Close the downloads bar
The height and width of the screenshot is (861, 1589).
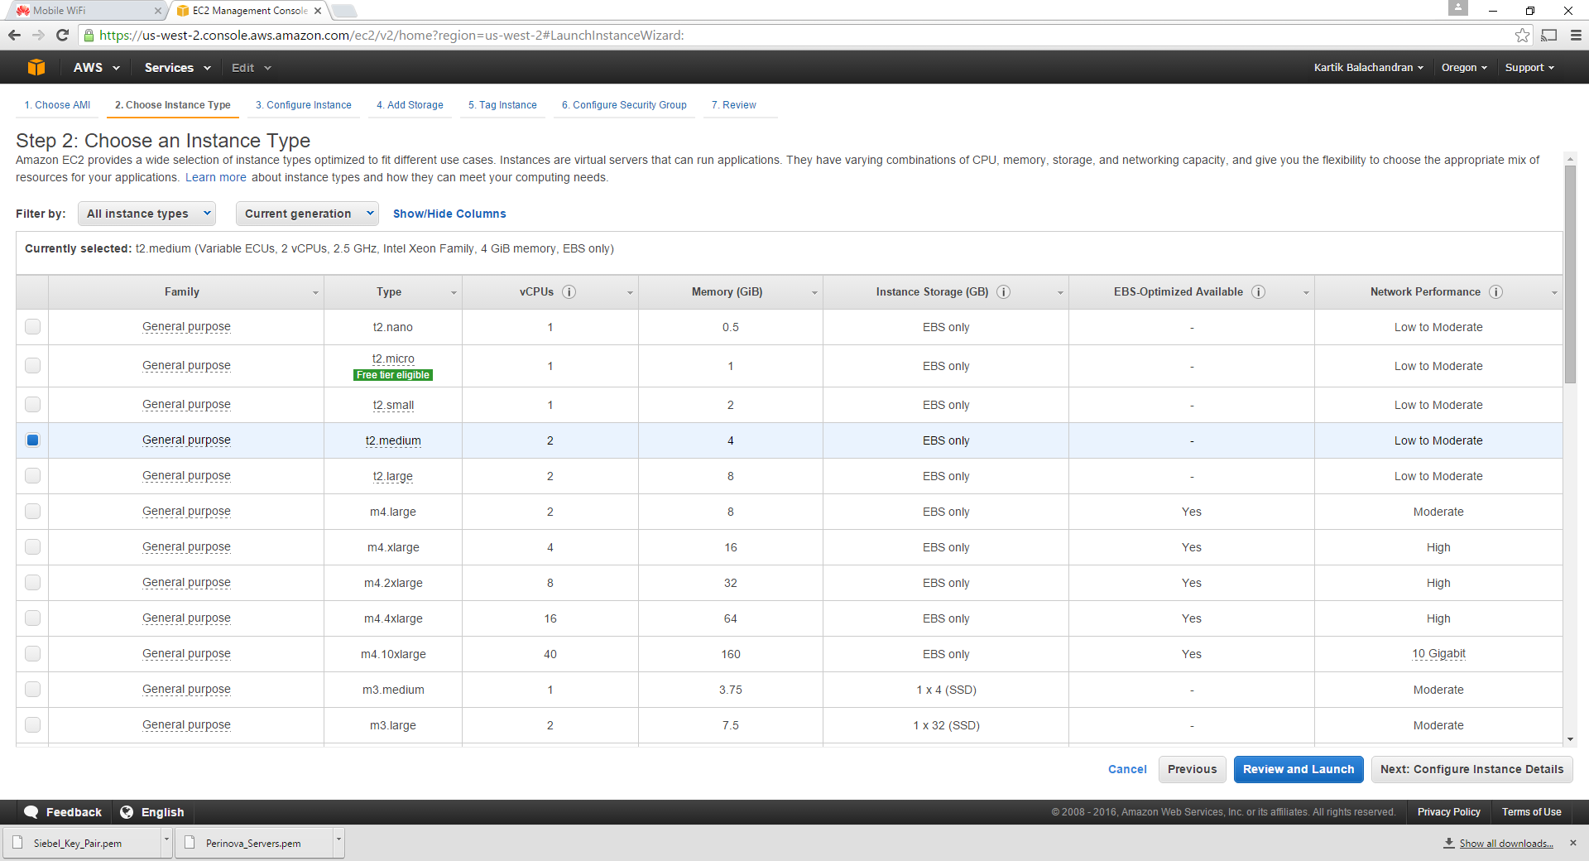[1573, 843]
